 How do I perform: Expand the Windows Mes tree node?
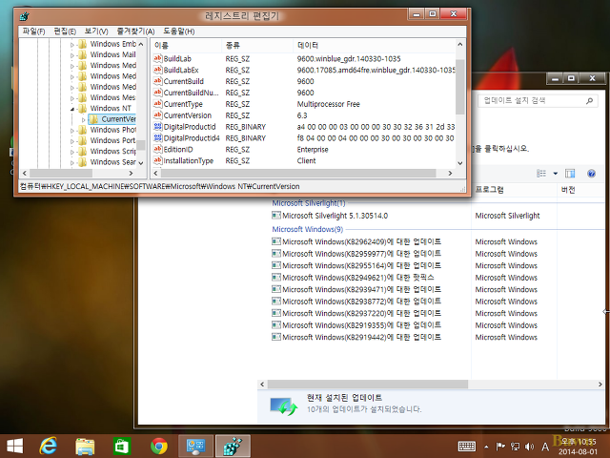pyautogui.click(x=72, y=98)
